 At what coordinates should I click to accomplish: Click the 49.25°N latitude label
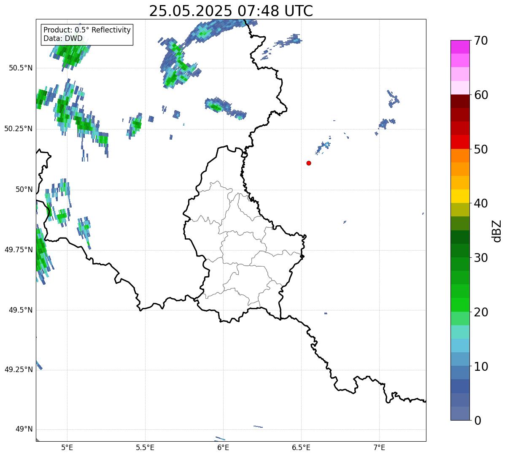(x=18, y=370)
